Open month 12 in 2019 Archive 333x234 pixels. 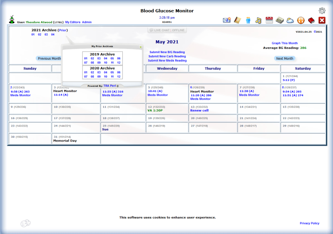coord(119,63)
